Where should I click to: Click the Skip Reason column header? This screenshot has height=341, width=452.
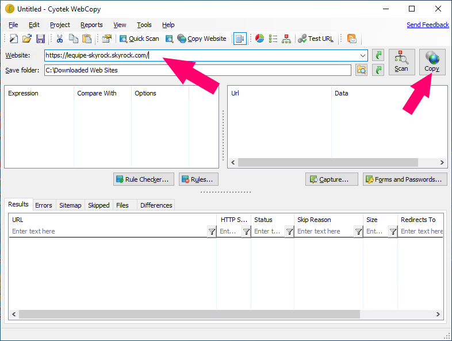(328, 220)
